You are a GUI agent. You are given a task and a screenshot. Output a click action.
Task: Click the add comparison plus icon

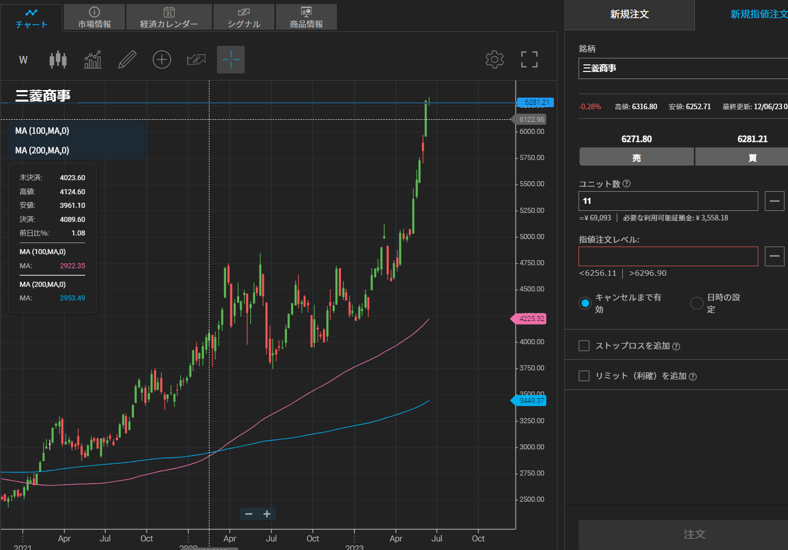click(162, 59)
